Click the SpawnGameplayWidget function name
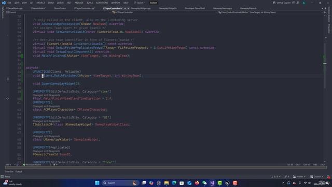The width and height of the screenshot is (332, 187). 59,84
